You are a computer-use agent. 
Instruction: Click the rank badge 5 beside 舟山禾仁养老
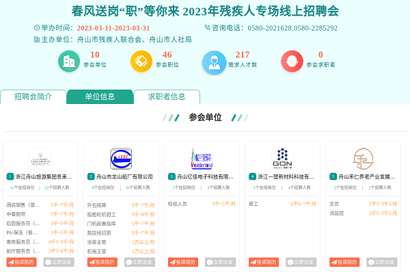pos(333,176)
